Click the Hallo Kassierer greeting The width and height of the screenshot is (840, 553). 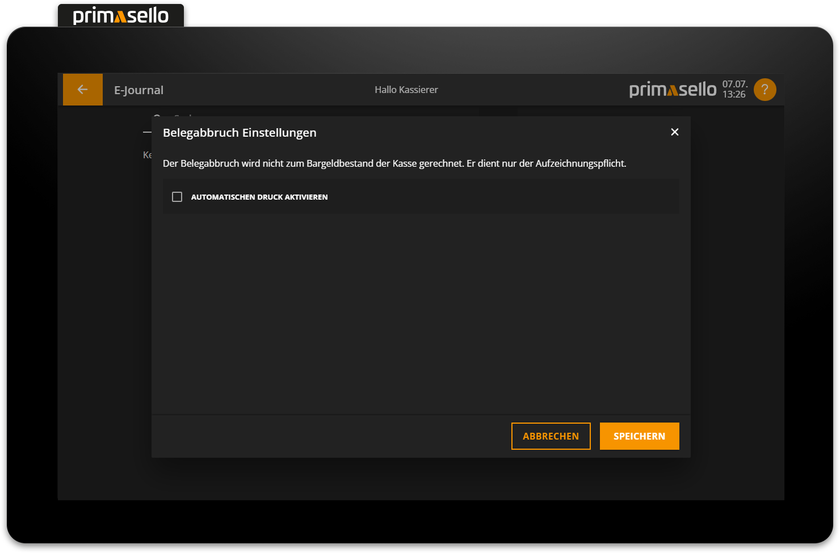406,89
